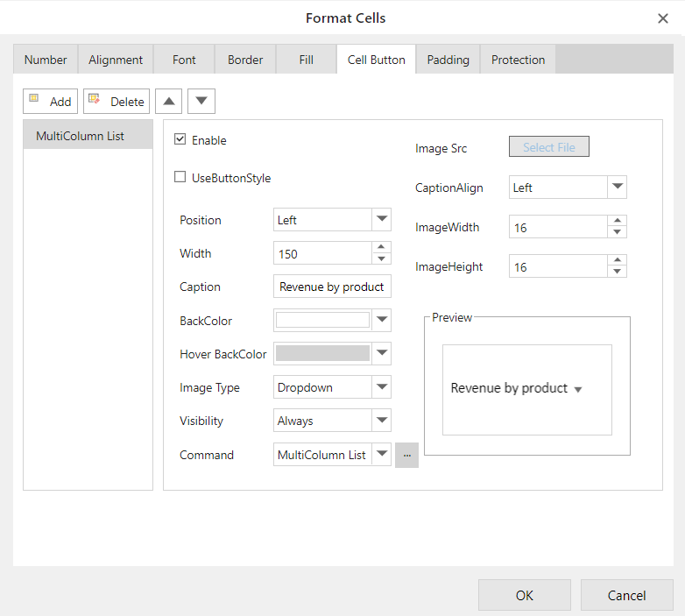Click the Caption text field
The width and height of the screenshot is (685, 616).
(x=332, y=287)
